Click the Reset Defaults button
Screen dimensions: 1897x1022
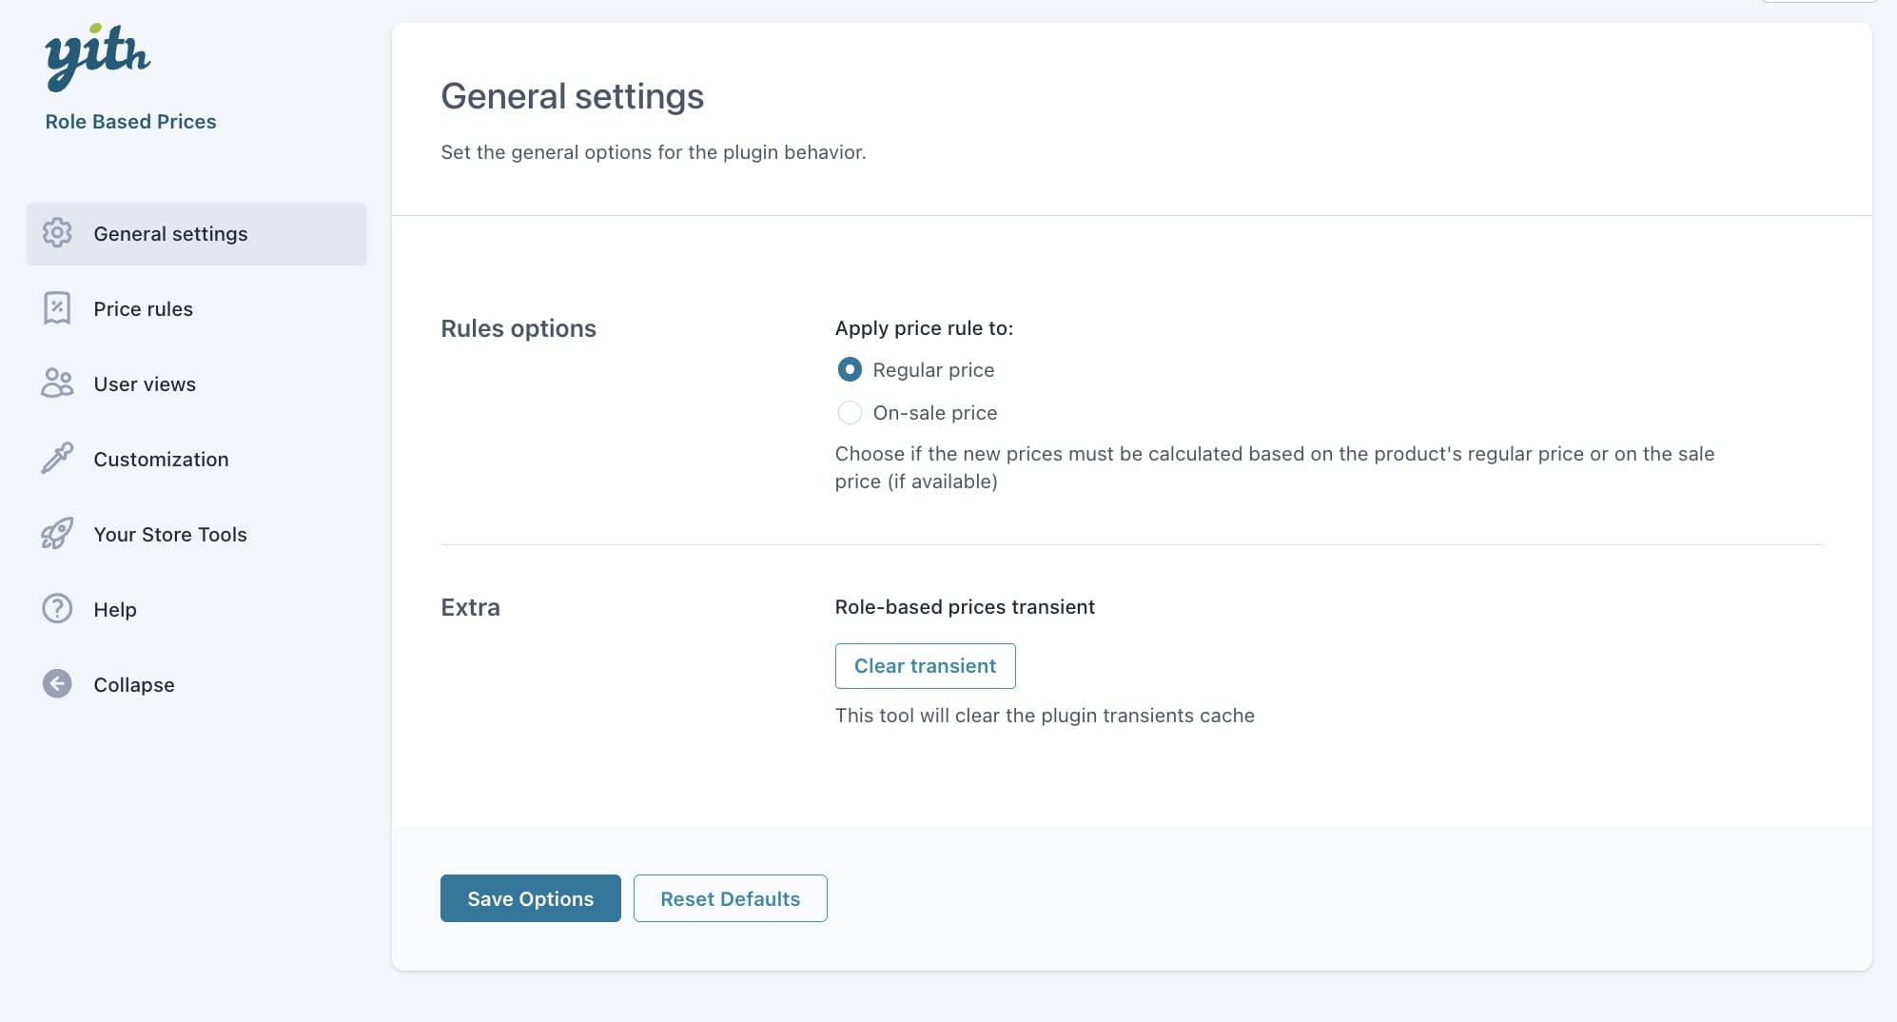click(730, 898)
